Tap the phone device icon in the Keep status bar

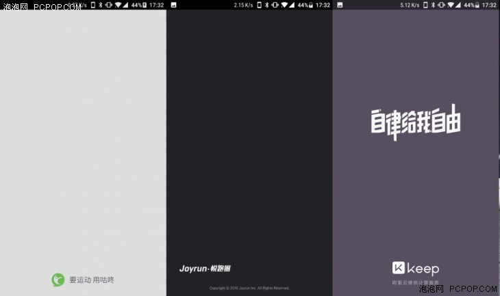pos(426,5)
